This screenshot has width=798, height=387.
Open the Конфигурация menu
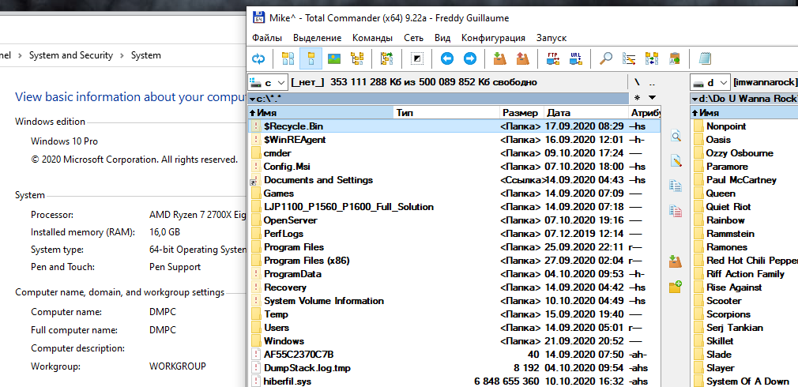tap(493, 38)
